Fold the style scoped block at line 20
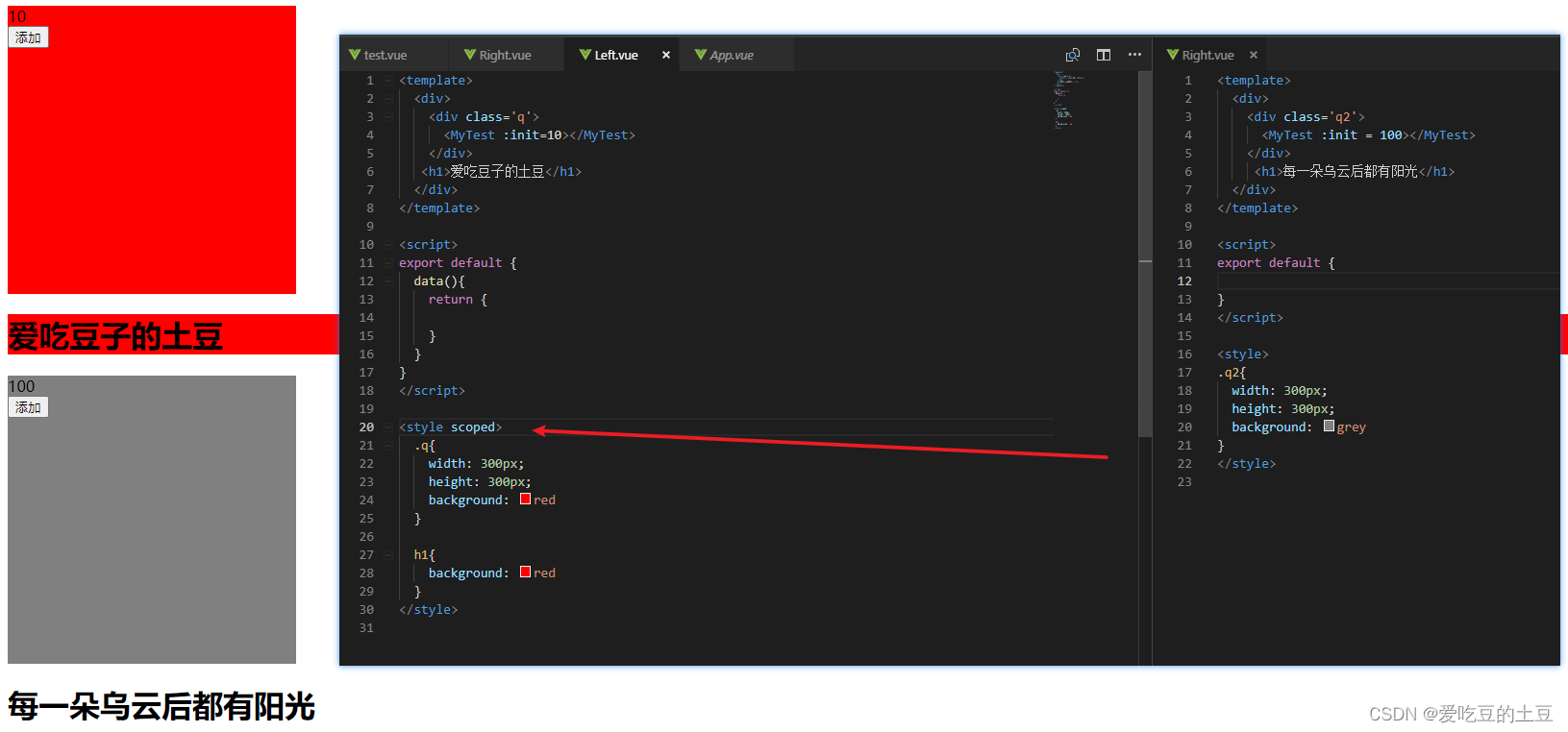Image resolution: width=1568 pixels, height=732 pixels. [388, 427]
